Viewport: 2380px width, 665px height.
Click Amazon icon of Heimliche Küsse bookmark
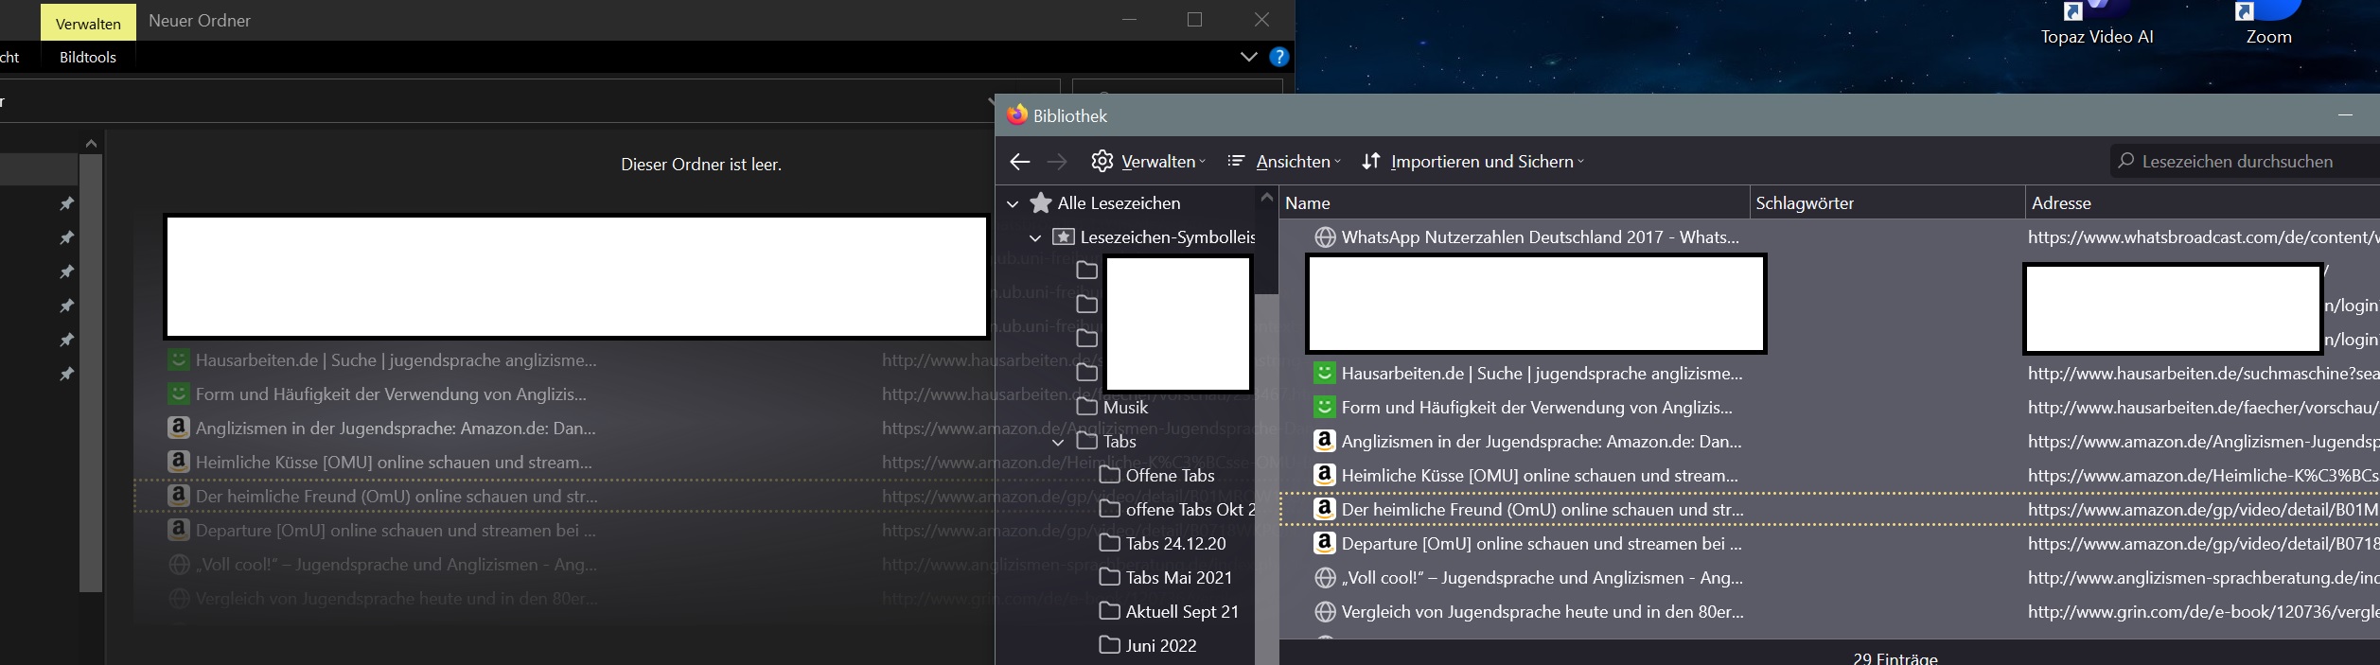1325,475
